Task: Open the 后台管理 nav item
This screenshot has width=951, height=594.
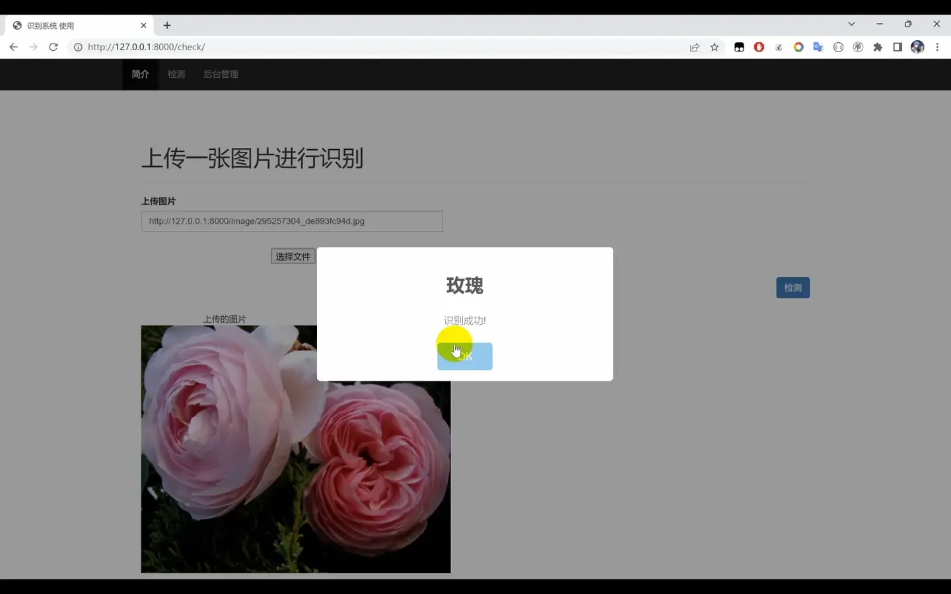Action: [221, 74]
